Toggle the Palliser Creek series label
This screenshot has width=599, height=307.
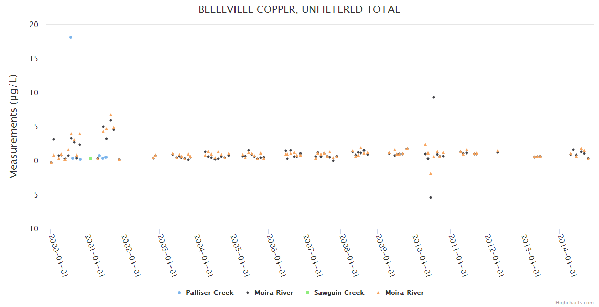click(209, 293)
